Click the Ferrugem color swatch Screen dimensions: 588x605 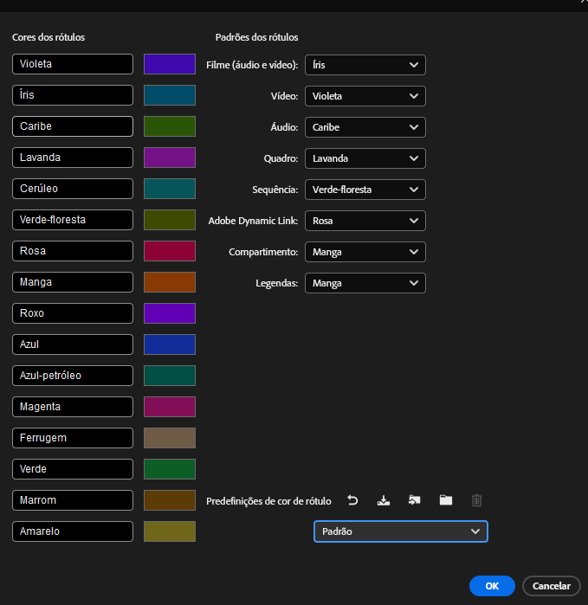(x=170, y=438)
